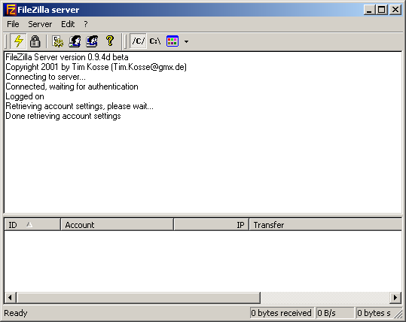This screenshot has width=406, height=322.
Task: Close the FileZilla server window
Action: pyautogui.click(x=395, y=10)
